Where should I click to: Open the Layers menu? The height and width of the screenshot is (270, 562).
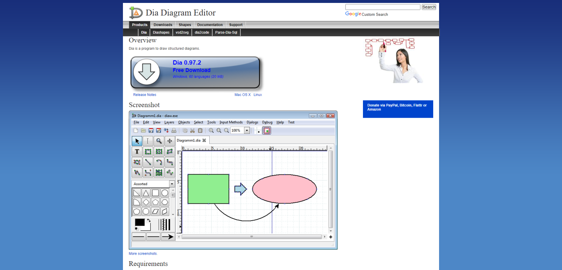pyautogui.click(x=169, y=122)
